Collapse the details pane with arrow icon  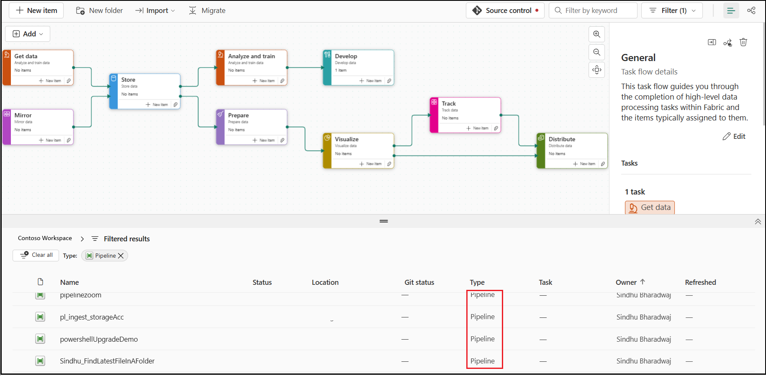[712, 42]
